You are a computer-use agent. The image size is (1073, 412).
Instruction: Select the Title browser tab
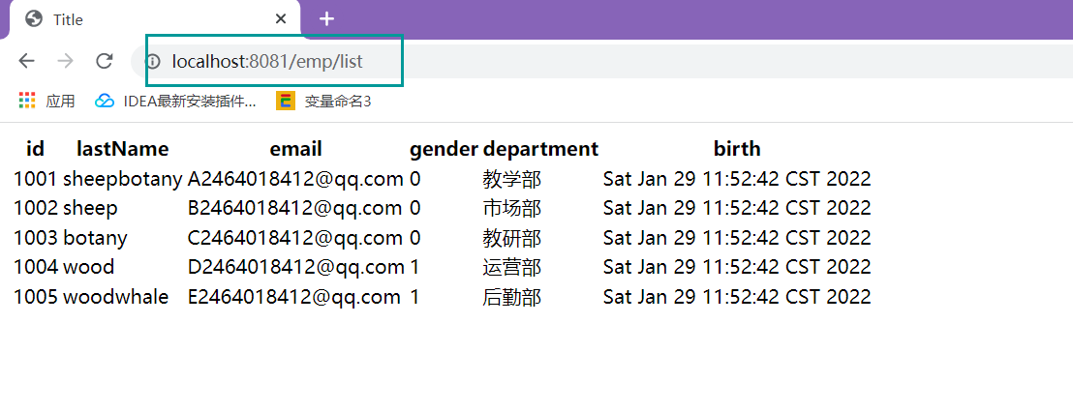pos(154,19)
